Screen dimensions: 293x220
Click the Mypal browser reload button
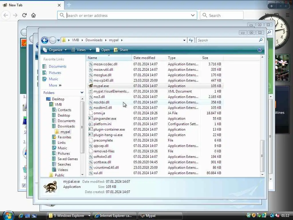(25, 15)
